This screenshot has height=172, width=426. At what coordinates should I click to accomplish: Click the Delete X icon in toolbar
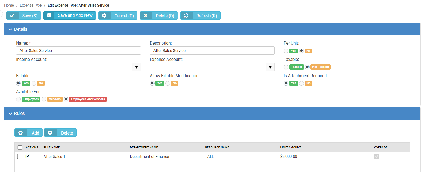(146, 16)
